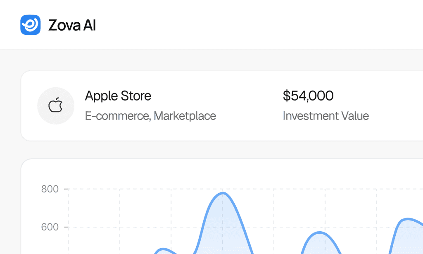This screenshot has height=254, width=423.
Task: Click the highest peak of the chart
Action: pos(223,193)
